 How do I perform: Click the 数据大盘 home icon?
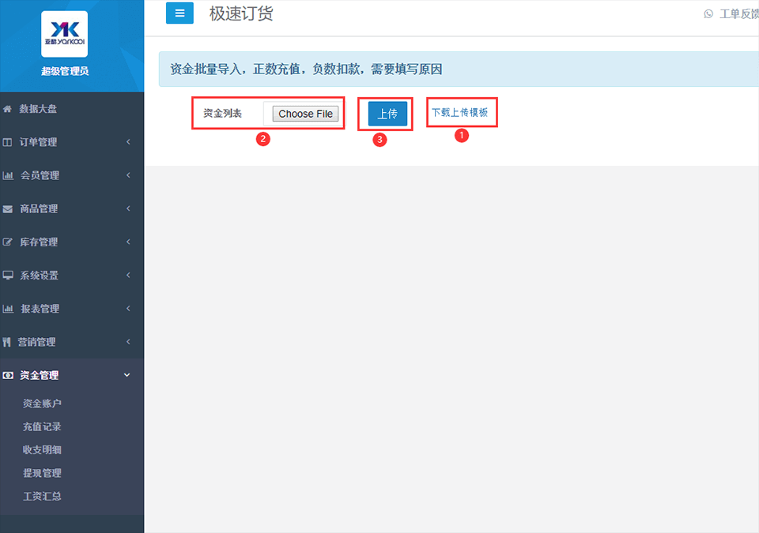7,109
